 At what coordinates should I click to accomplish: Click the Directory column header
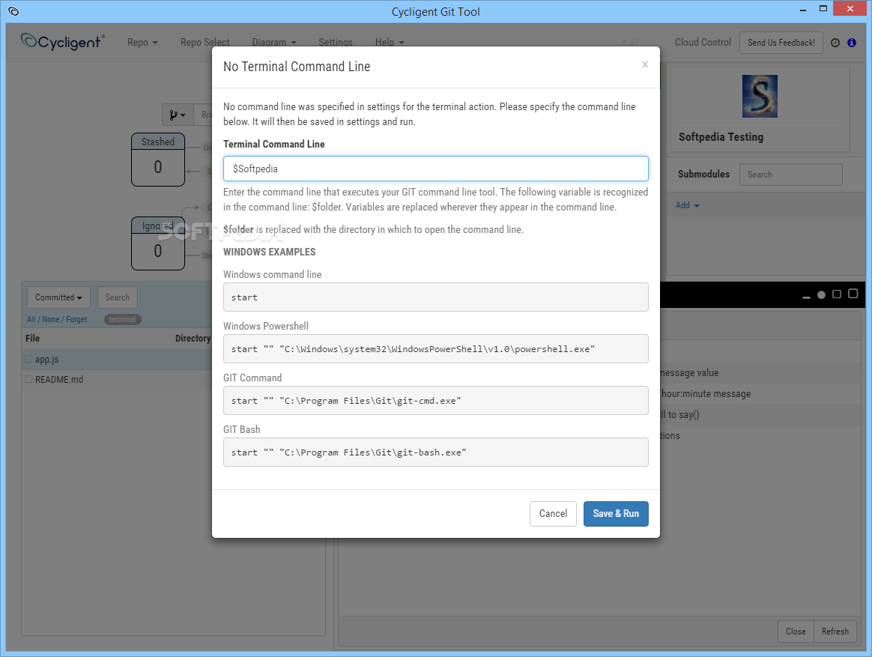pyautogui.click(x=193, y=338)
